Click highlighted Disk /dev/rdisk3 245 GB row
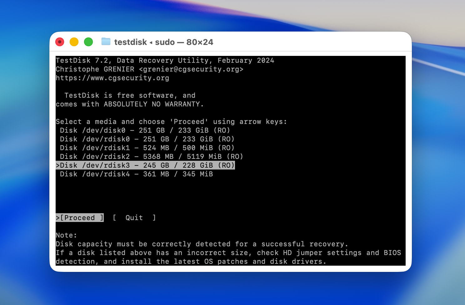The height and width of the screenshot is (305, 465). [145, 165]
